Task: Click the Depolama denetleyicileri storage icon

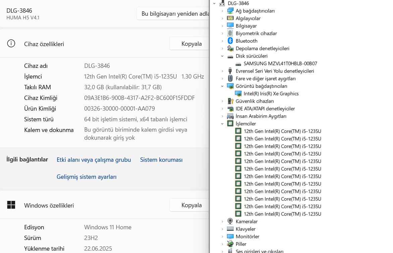Action: pyautogui.click(x=230, y=48)
